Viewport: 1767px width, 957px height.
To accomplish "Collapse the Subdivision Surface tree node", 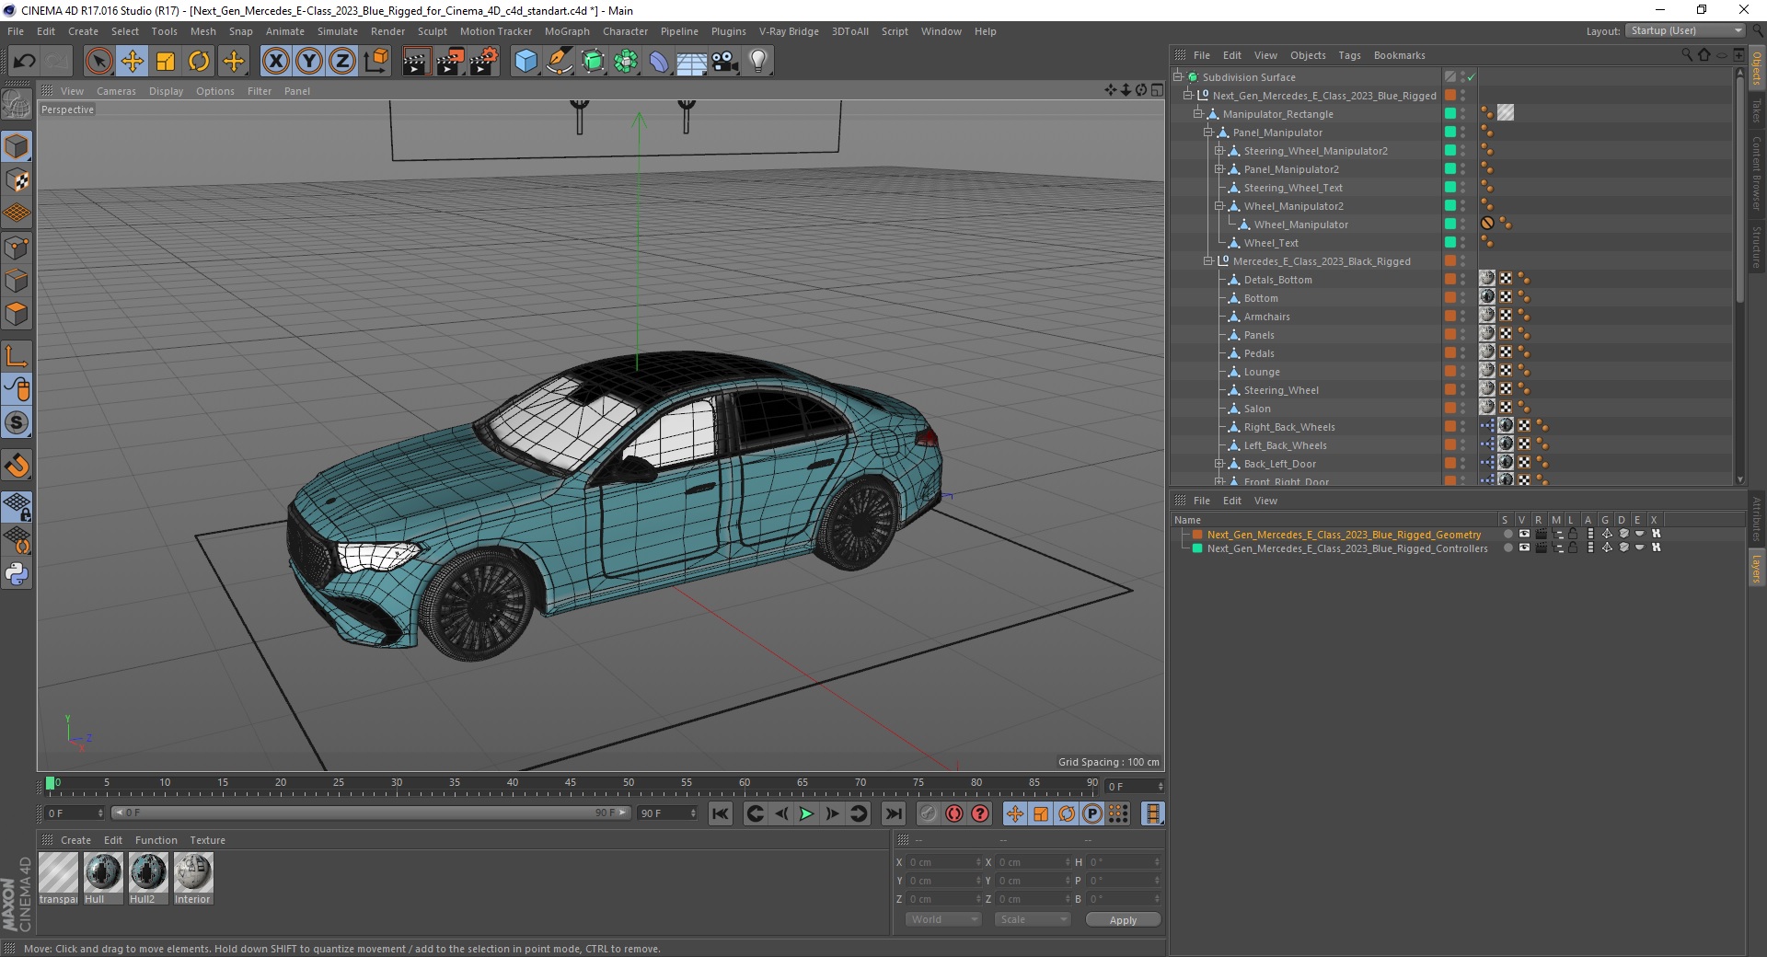I will [1177, 77].
